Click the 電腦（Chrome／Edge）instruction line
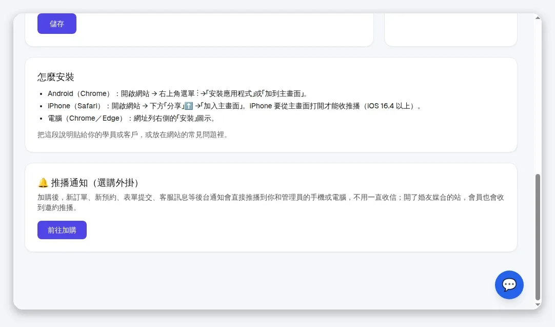 point(131,119)
